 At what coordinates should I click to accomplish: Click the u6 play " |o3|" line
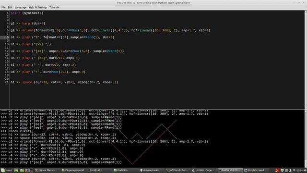coord(45,58)
